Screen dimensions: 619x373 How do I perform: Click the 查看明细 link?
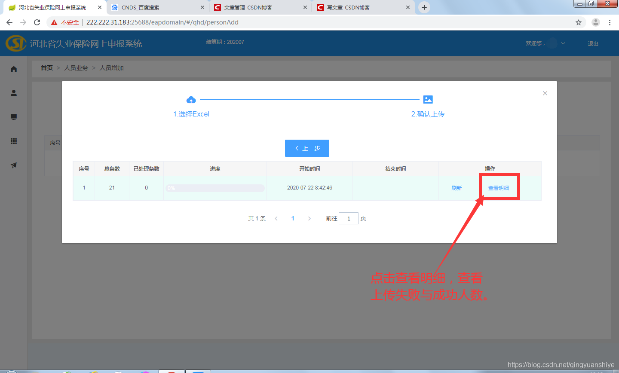click(499, 188)
